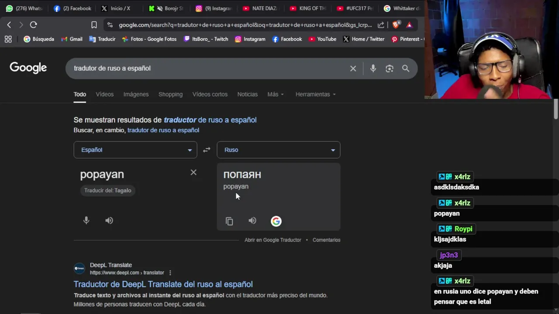Switch to Shopping results

click(x=170, y=94)
